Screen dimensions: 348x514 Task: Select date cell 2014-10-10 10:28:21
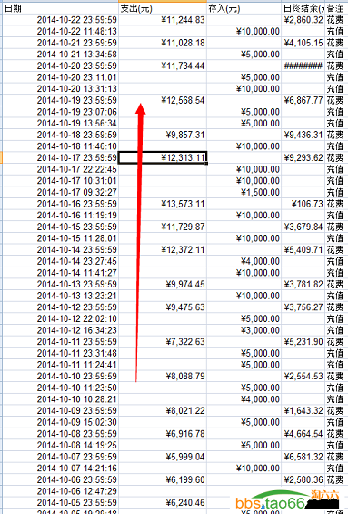pos(60,399)
